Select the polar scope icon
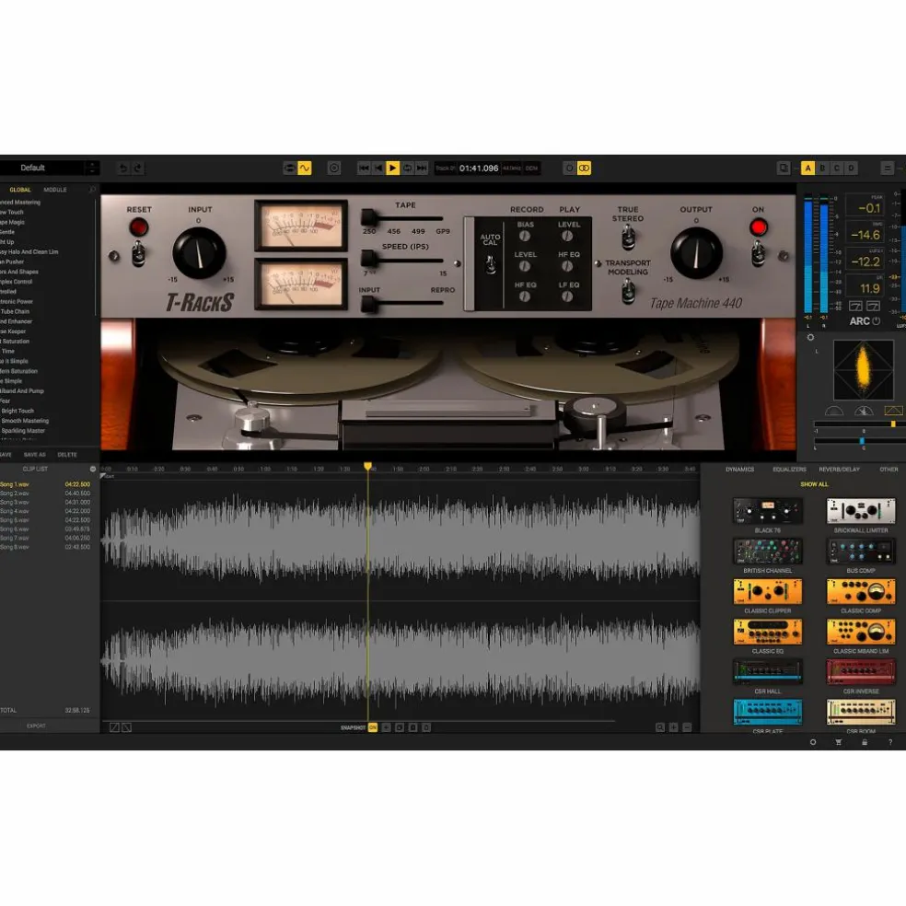 [x=864, y=411]
